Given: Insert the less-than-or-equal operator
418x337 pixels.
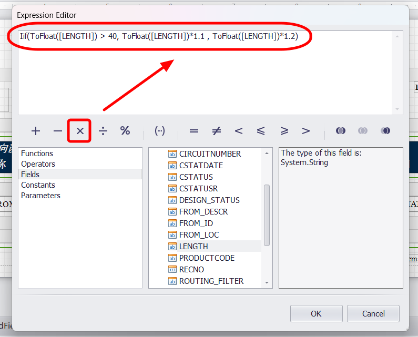Looking at the screenshot, I should pos(261,131).
